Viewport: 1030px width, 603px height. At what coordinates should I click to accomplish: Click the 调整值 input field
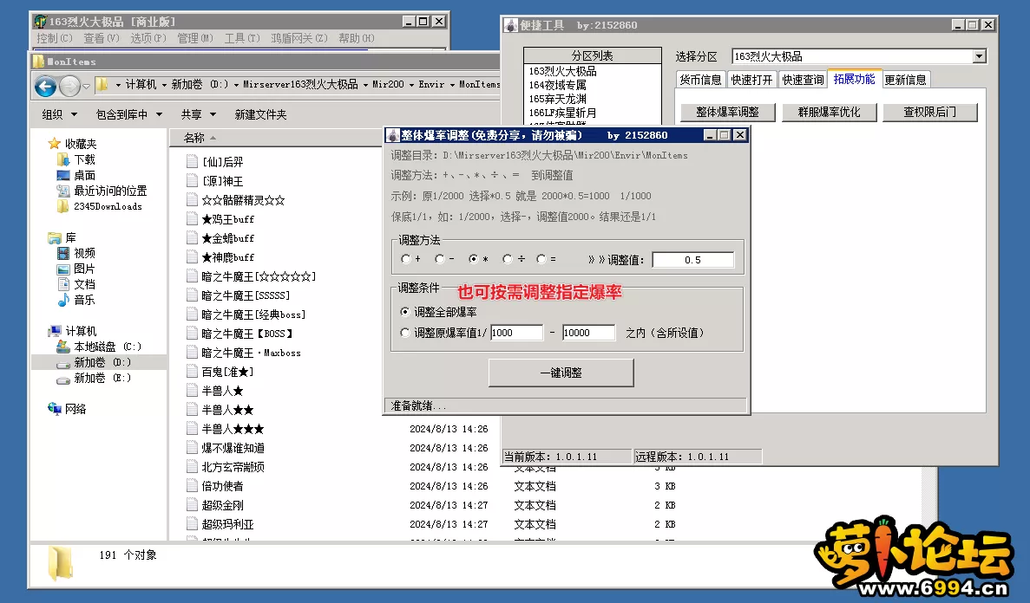point(692,260)
